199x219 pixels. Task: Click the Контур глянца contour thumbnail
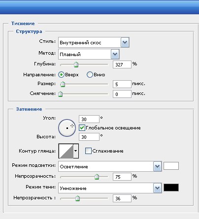pyautogui.click(x=66, y=151)
